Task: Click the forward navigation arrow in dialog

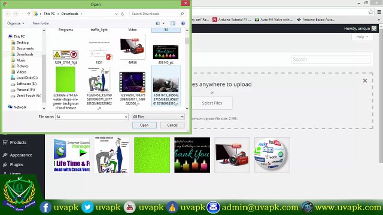Action: pos(16,14)
